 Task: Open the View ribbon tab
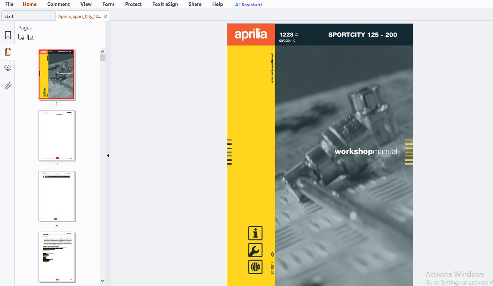coord(86,4)
